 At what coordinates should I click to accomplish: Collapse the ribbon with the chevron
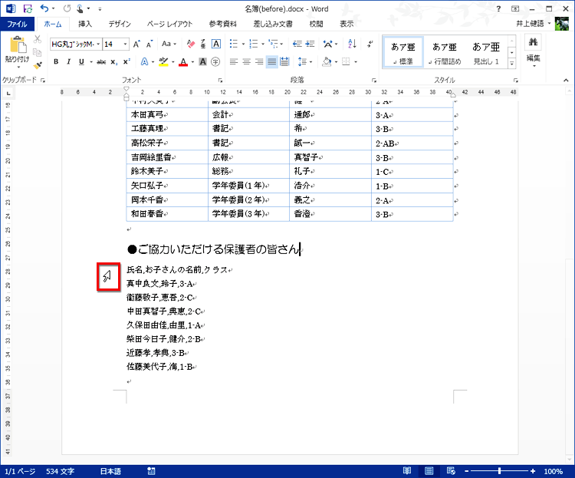point(566,80)
